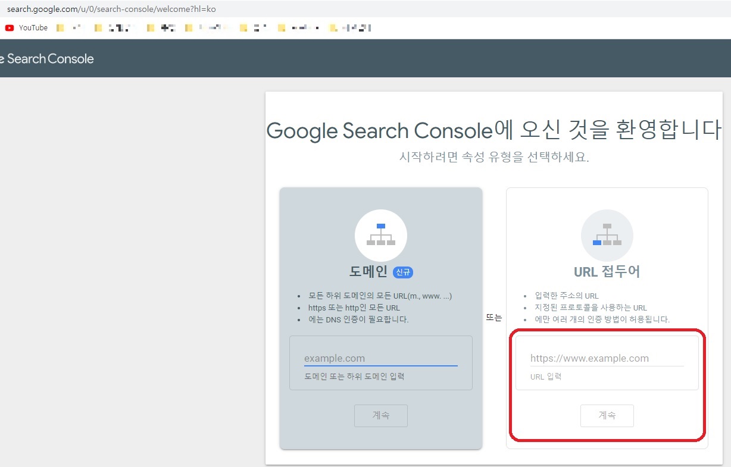
Task: Click the YouTube bookmark favicon
Action: (x=10, y=27)
